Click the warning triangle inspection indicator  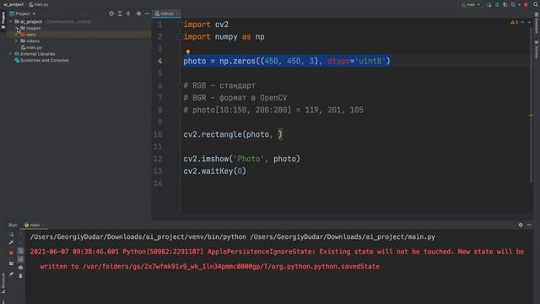click(513, 22)
